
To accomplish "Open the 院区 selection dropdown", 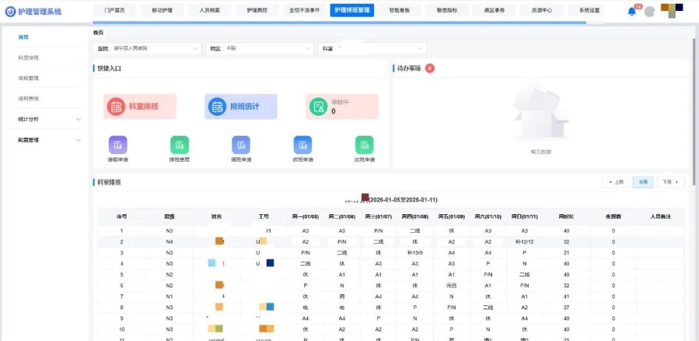I will pos(259,49).
